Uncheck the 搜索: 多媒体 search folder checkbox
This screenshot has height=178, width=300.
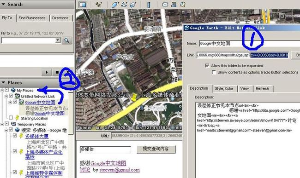click(11, 130)
